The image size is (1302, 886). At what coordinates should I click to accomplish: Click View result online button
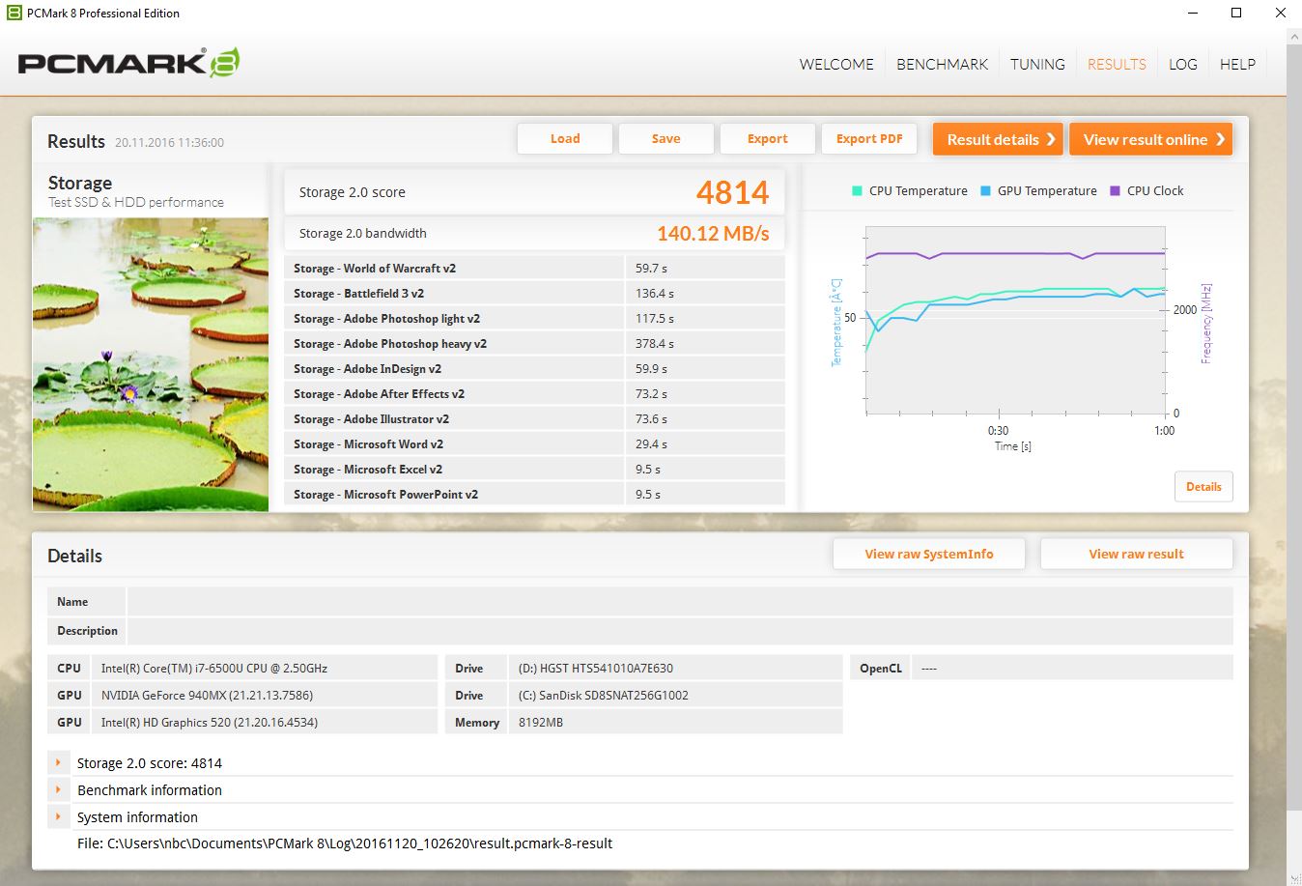pyautogui.click(x=1151, y=139)
